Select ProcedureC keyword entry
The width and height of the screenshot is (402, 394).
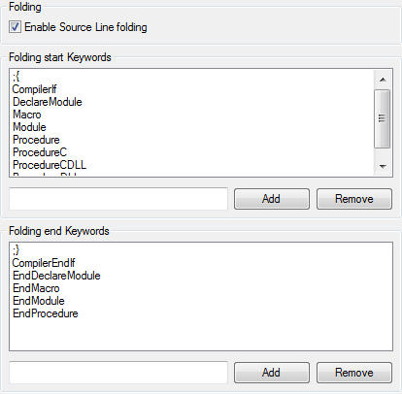click(40, 152)
